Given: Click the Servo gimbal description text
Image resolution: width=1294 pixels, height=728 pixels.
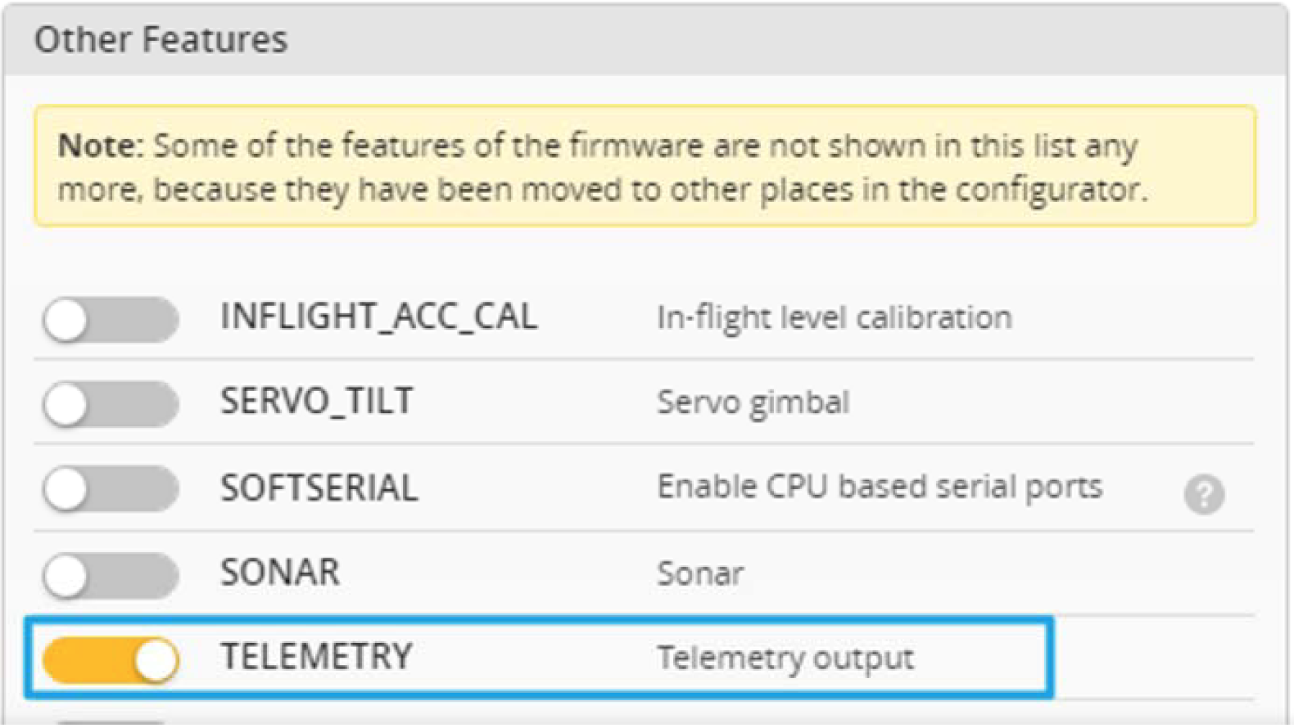Looking at the screenshot, I should tap(753, 403).
